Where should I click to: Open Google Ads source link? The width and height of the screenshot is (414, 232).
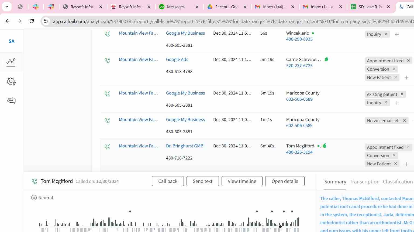coord(177,60)
